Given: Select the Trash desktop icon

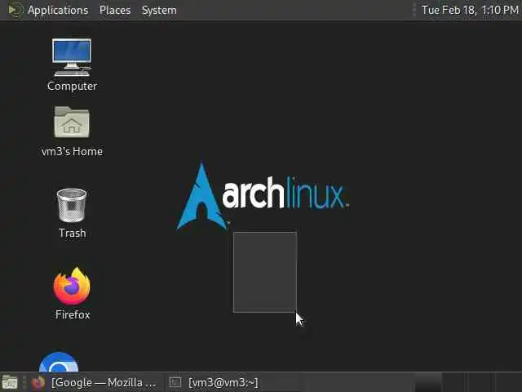Looking at the screenshot, I should click(72, 205).
